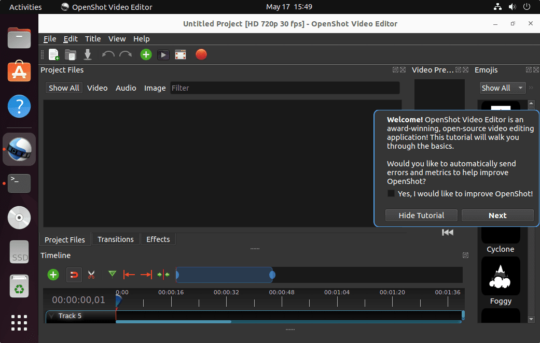This screenshot has width=540, height=343.
Task: Redo the last action
Action: 126,54
